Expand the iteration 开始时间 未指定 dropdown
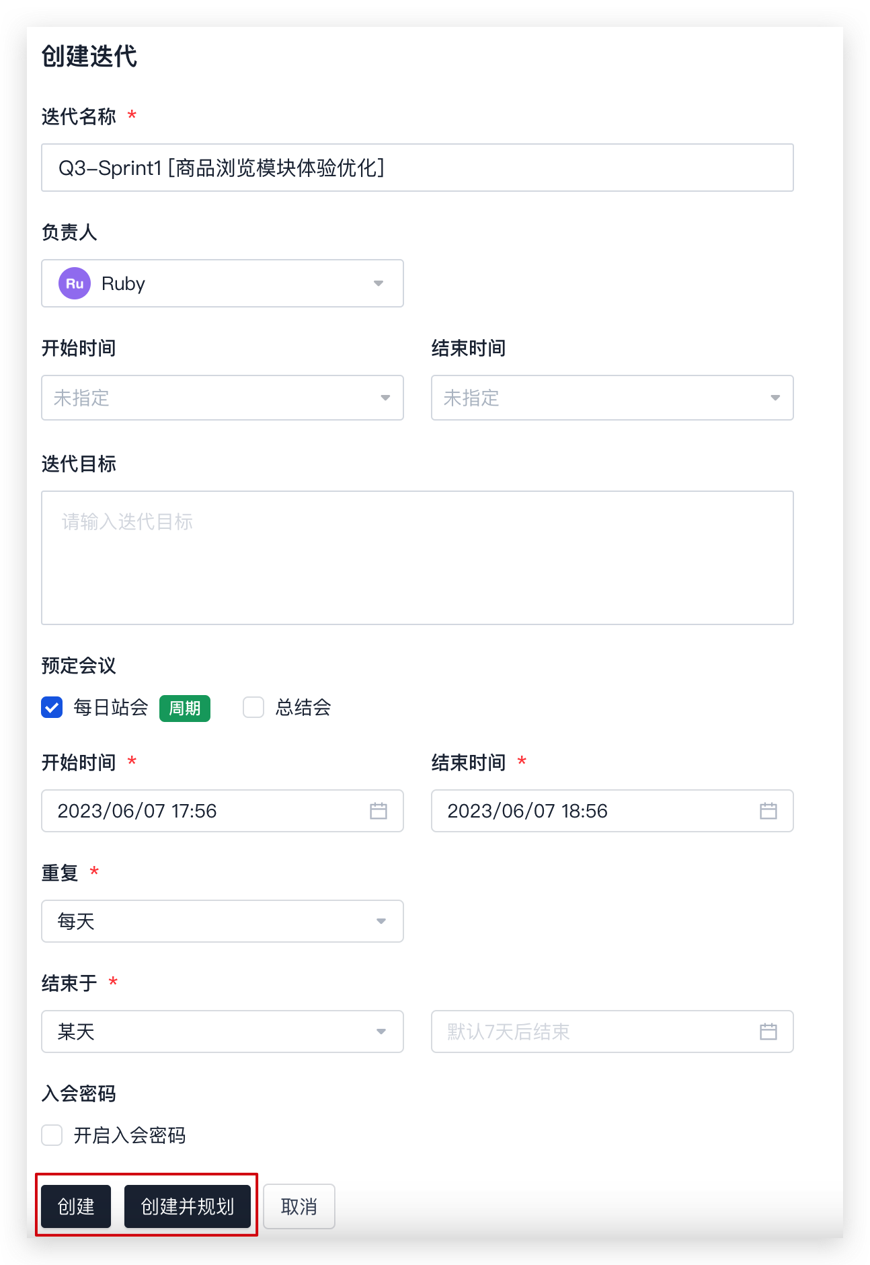The width and height of the screenshot is (870, 1265). (223, 398)
